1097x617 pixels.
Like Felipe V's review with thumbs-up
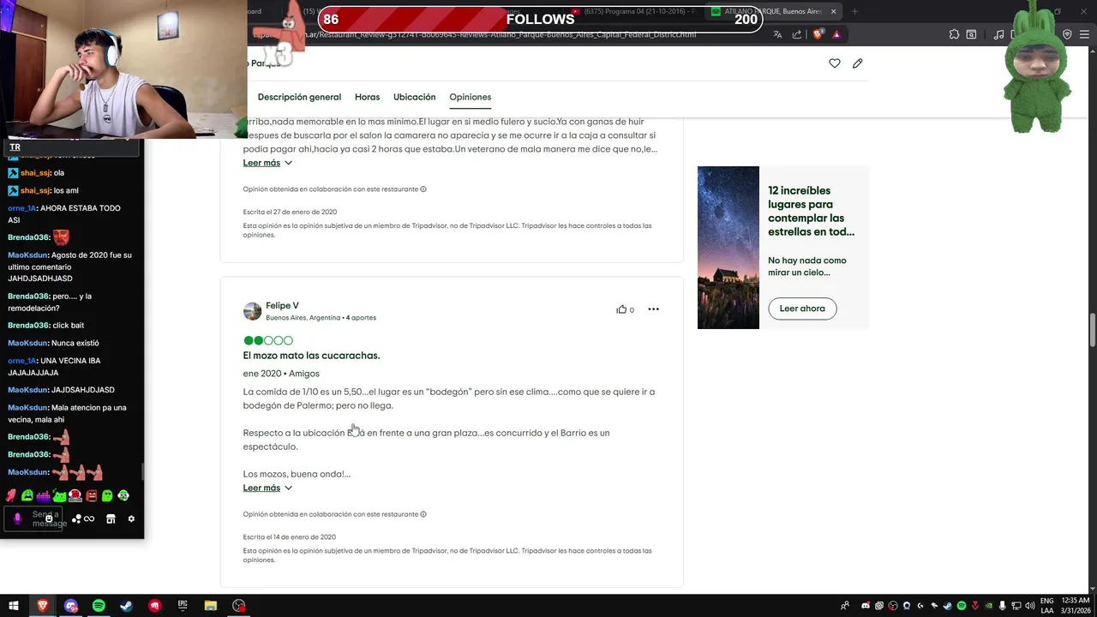621,309
